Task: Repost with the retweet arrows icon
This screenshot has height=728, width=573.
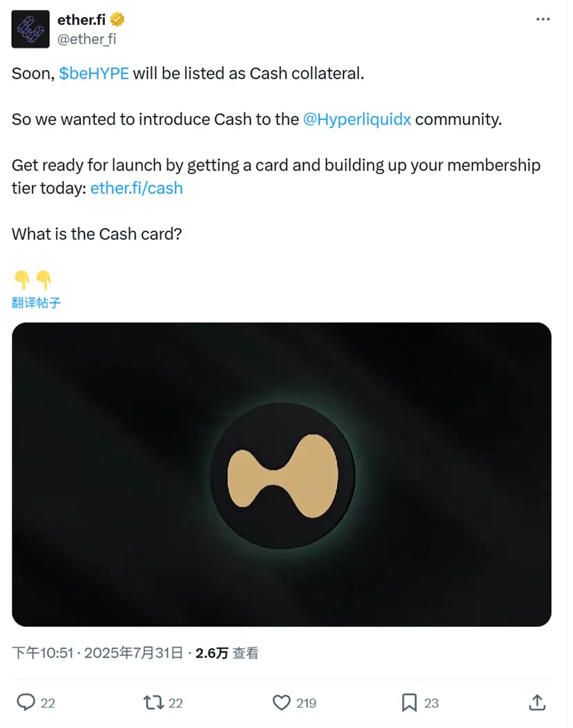Action: 153,702
